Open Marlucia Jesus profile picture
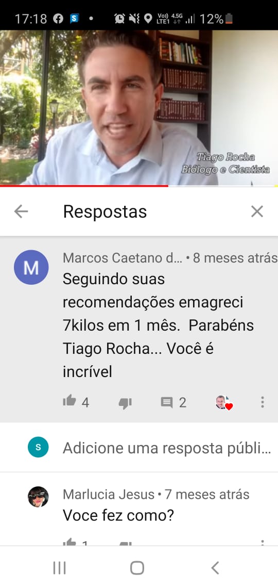 [38, 497]
